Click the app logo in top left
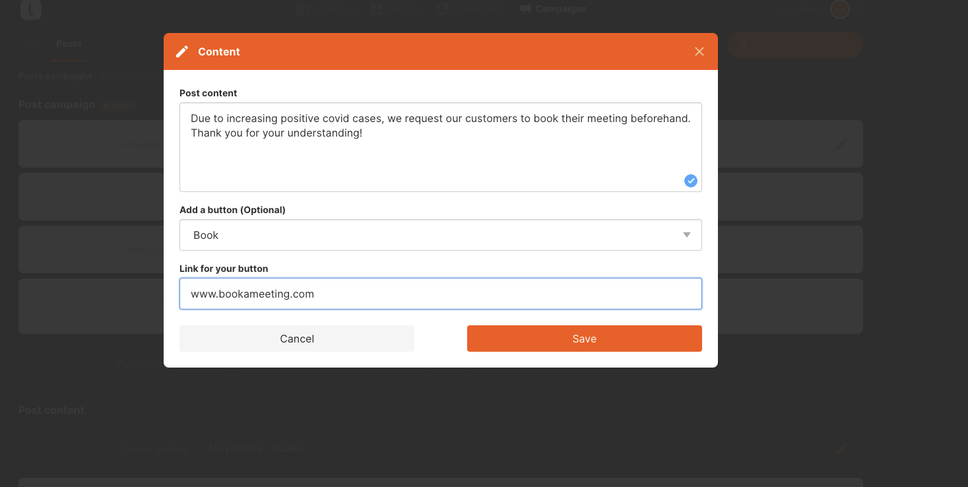The width and height of the screenshot is (968, 487). click(x=31, y=9)
